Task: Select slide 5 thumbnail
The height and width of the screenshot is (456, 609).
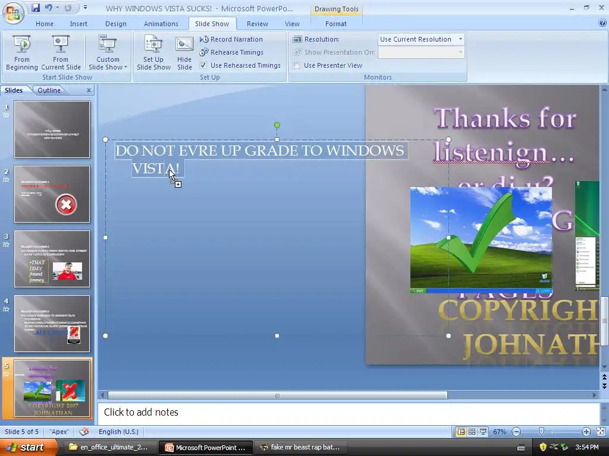Action: point(52,388)
